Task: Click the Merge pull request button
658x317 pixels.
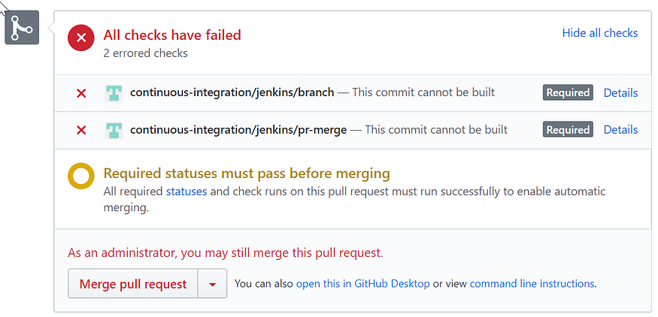Action: [133, 284]
